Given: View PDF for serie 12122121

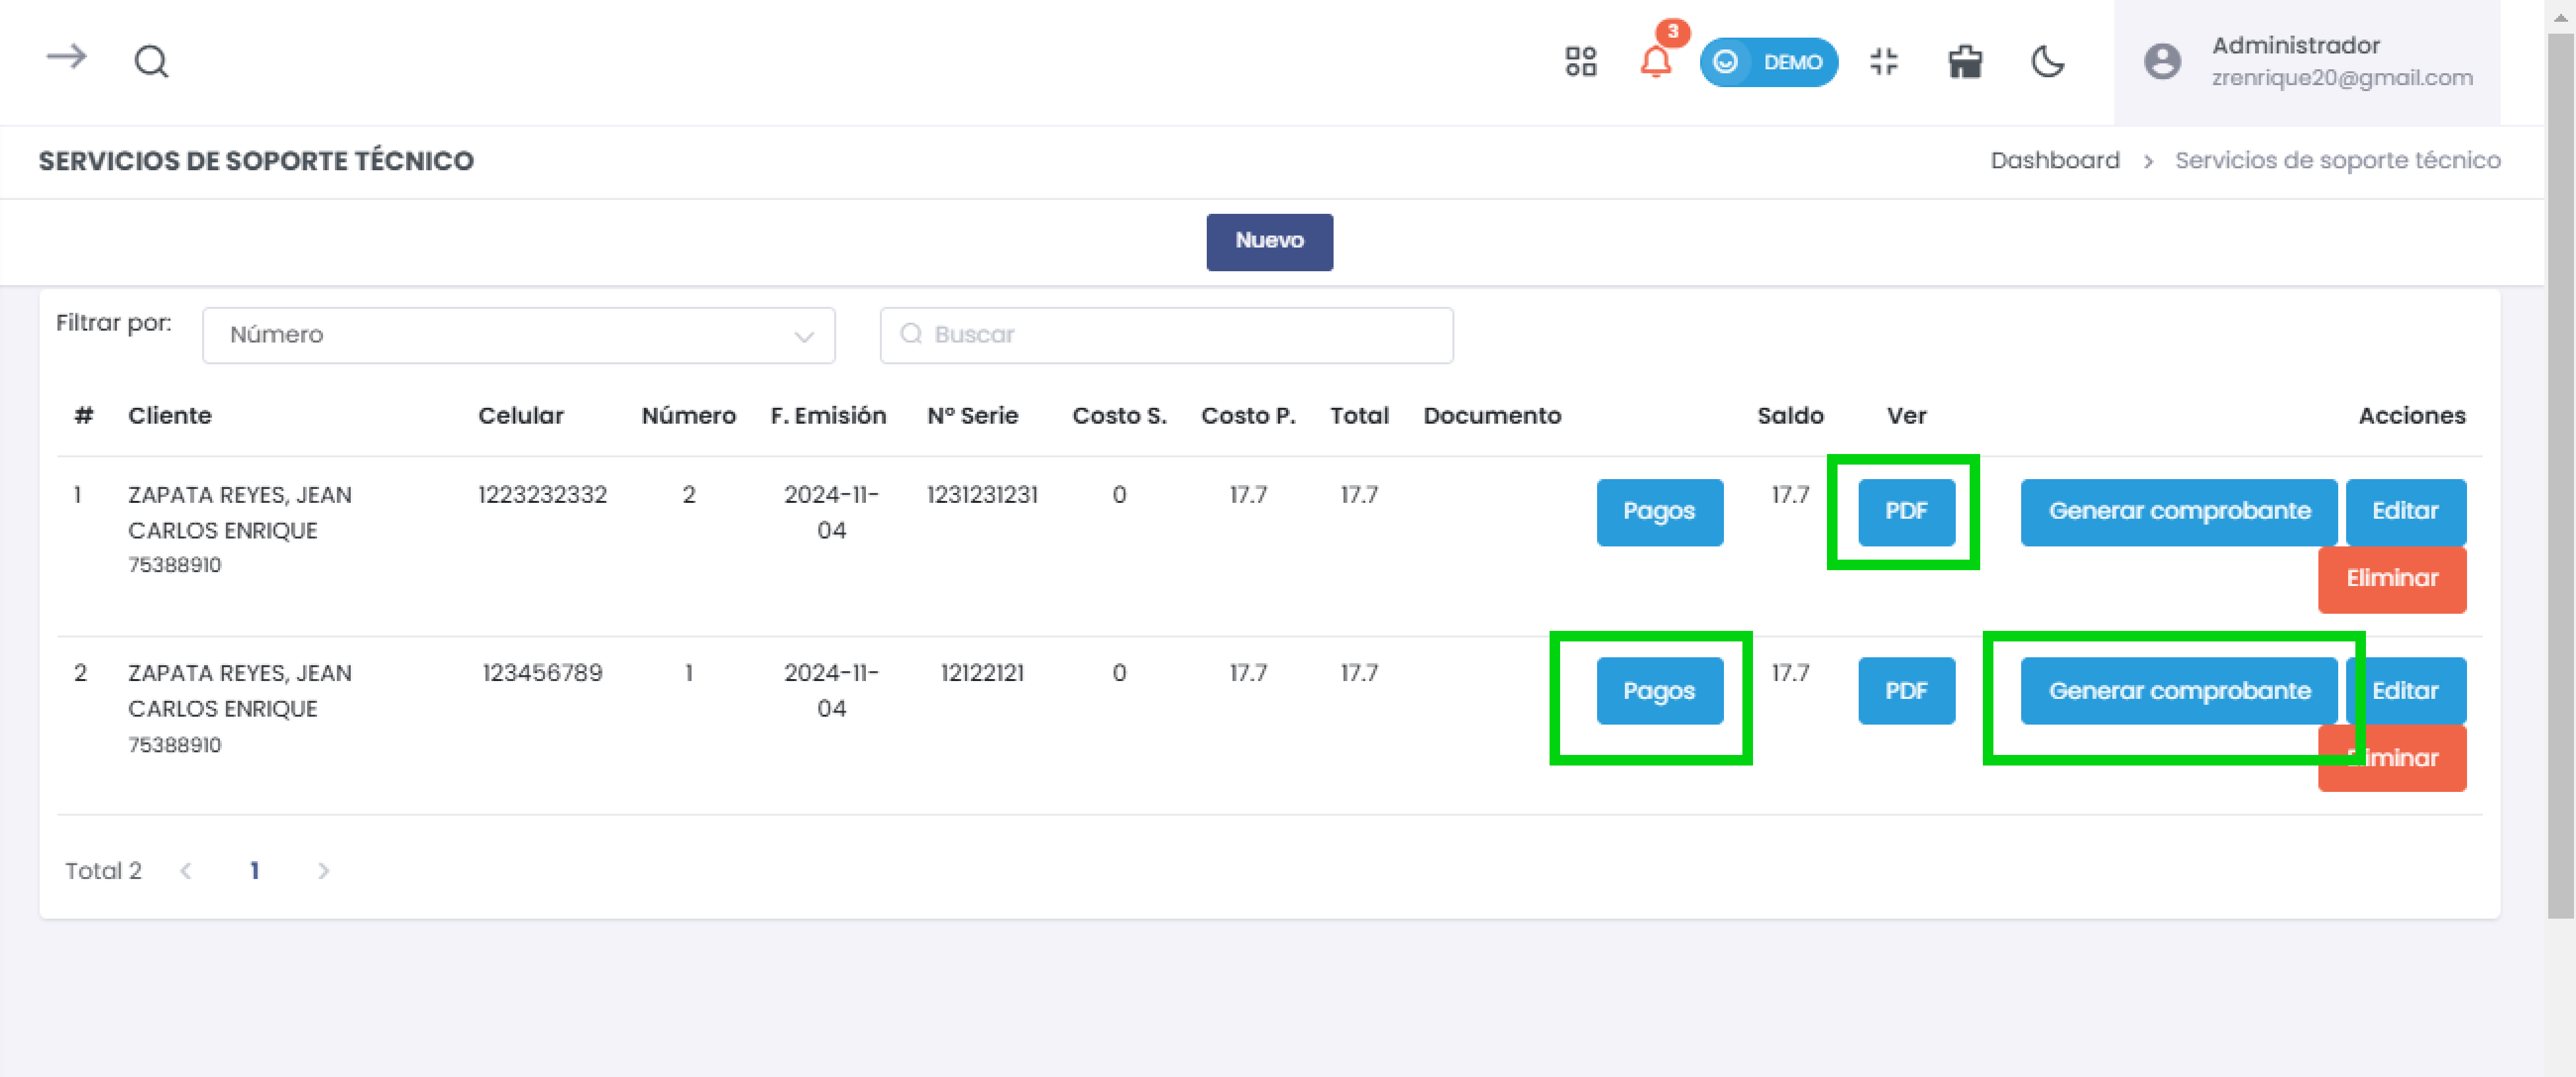Looking at the screenshot, I should pos(1906,690).
